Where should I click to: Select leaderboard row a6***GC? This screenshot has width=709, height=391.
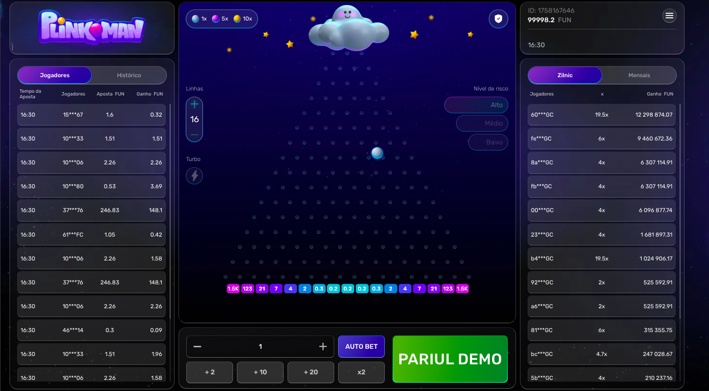pyautogui.click(x=602, y=306)
